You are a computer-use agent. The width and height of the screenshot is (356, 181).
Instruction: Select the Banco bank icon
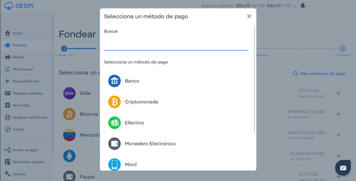pos(114,81)
